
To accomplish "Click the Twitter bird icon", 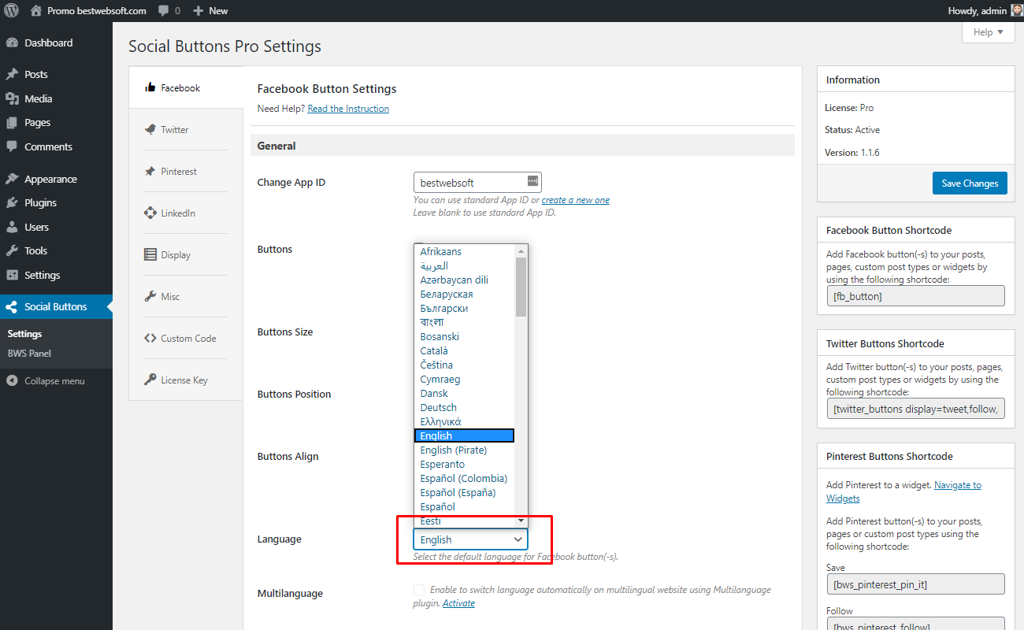I will [x=150, y=130].
